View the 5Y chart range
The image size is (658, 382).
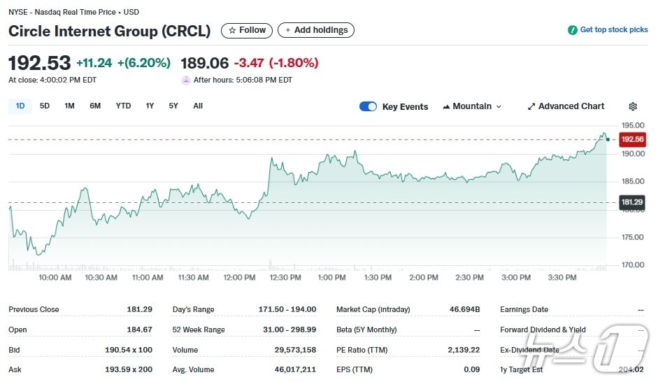(x=173, y=106)
